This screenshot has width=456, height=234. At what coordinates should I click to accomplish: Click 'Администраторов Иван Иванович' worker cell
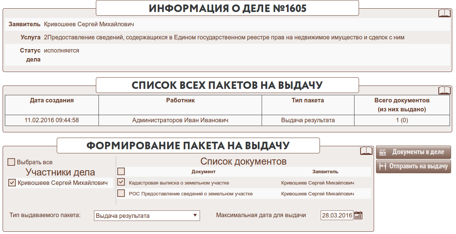(x=180, y=120)
